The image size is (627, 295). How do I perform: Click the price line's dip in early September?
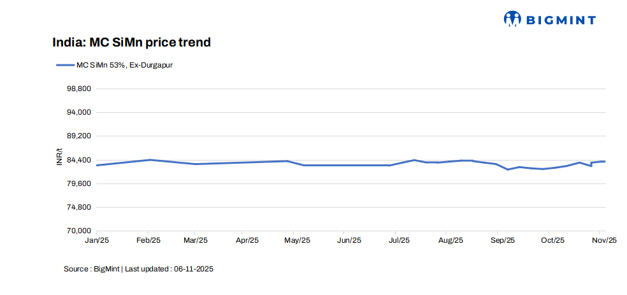pos(508,169)
